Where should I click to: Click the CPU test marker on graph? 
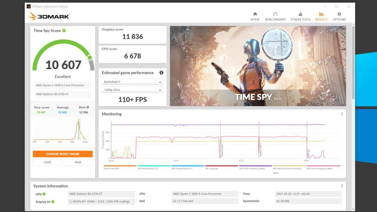(x=309, y=153)
